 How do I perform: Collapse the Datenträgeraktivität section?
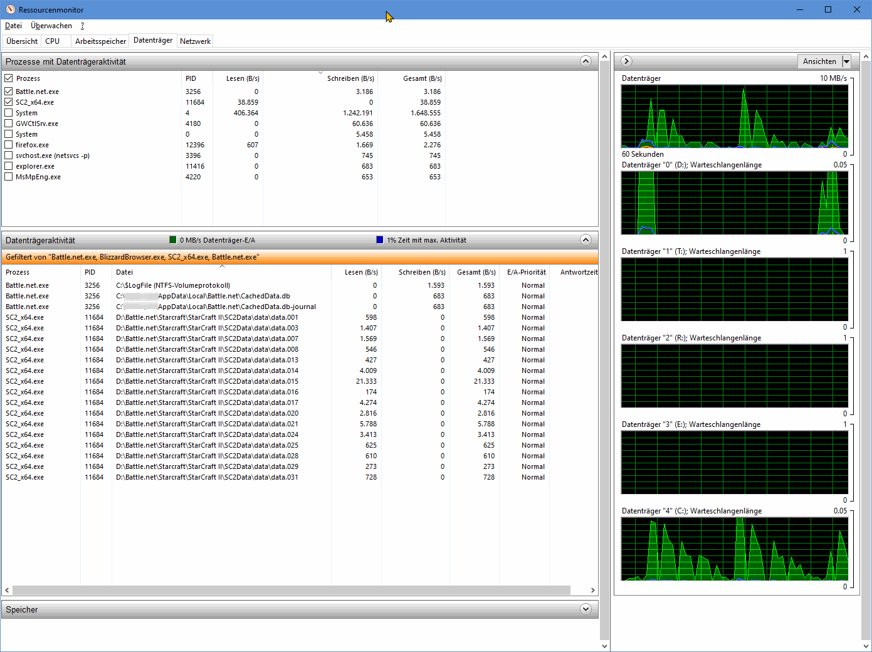(586, 239)
